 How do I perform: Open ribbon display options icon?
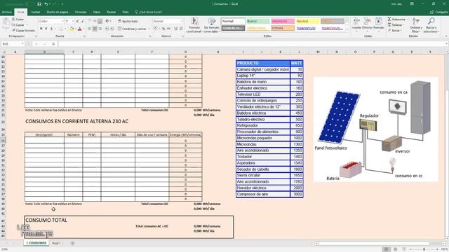pos(412,4)
